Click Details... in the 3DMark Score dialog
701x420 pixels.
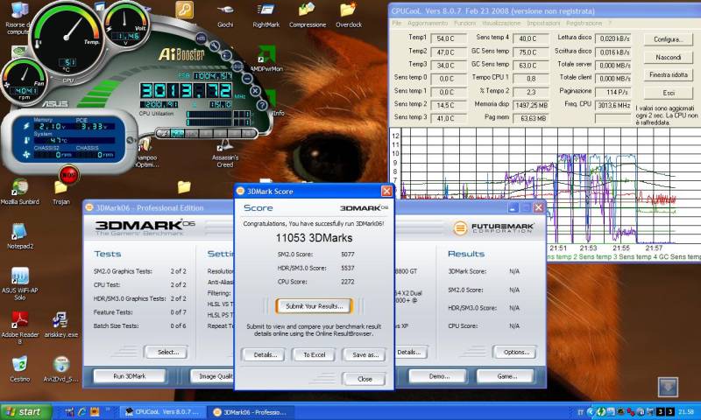click(x=265, y=355)
